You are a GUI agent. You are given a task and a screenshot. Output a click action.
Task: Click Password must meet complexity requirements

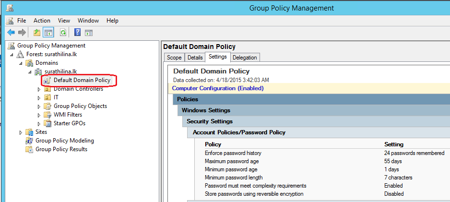256,186
